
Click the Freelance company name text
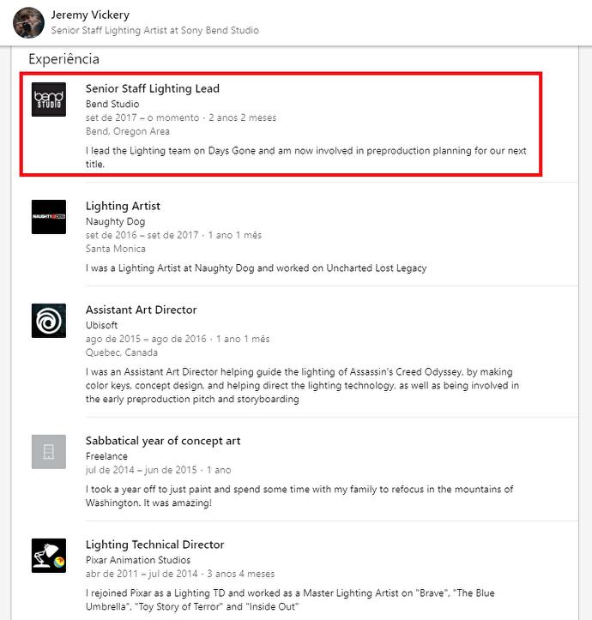click(x=106, y=456)
